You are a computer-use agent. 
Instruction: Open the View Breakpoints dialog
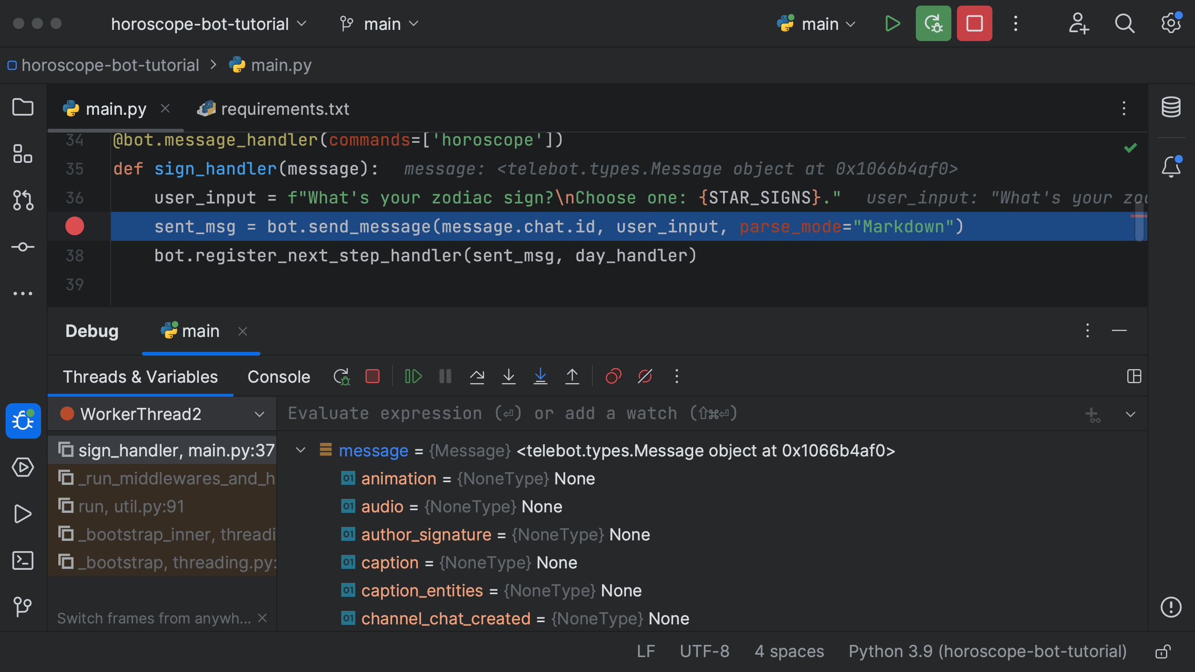(x=613, y=377)
